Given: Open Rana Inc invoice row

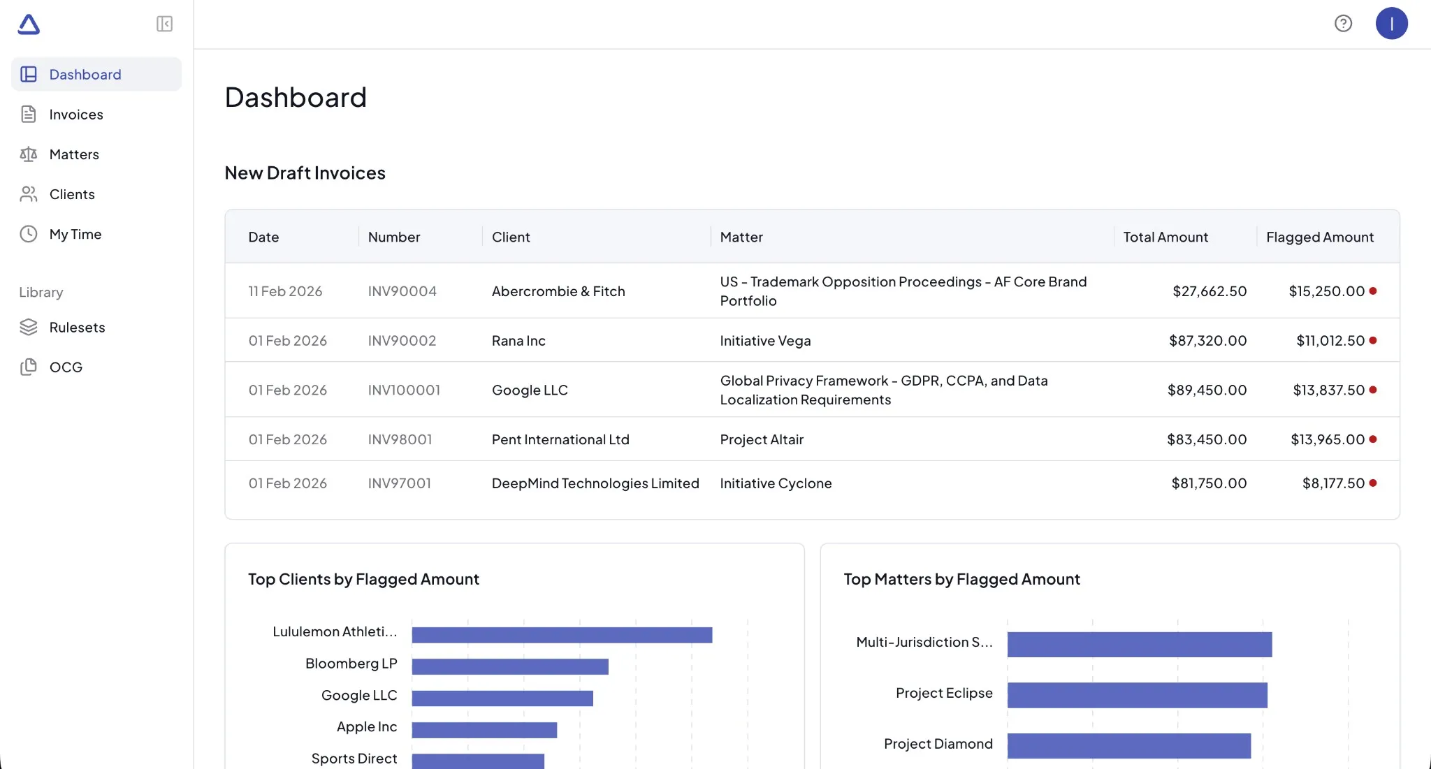Looking at the screenshot, I should tap(518, 341).
